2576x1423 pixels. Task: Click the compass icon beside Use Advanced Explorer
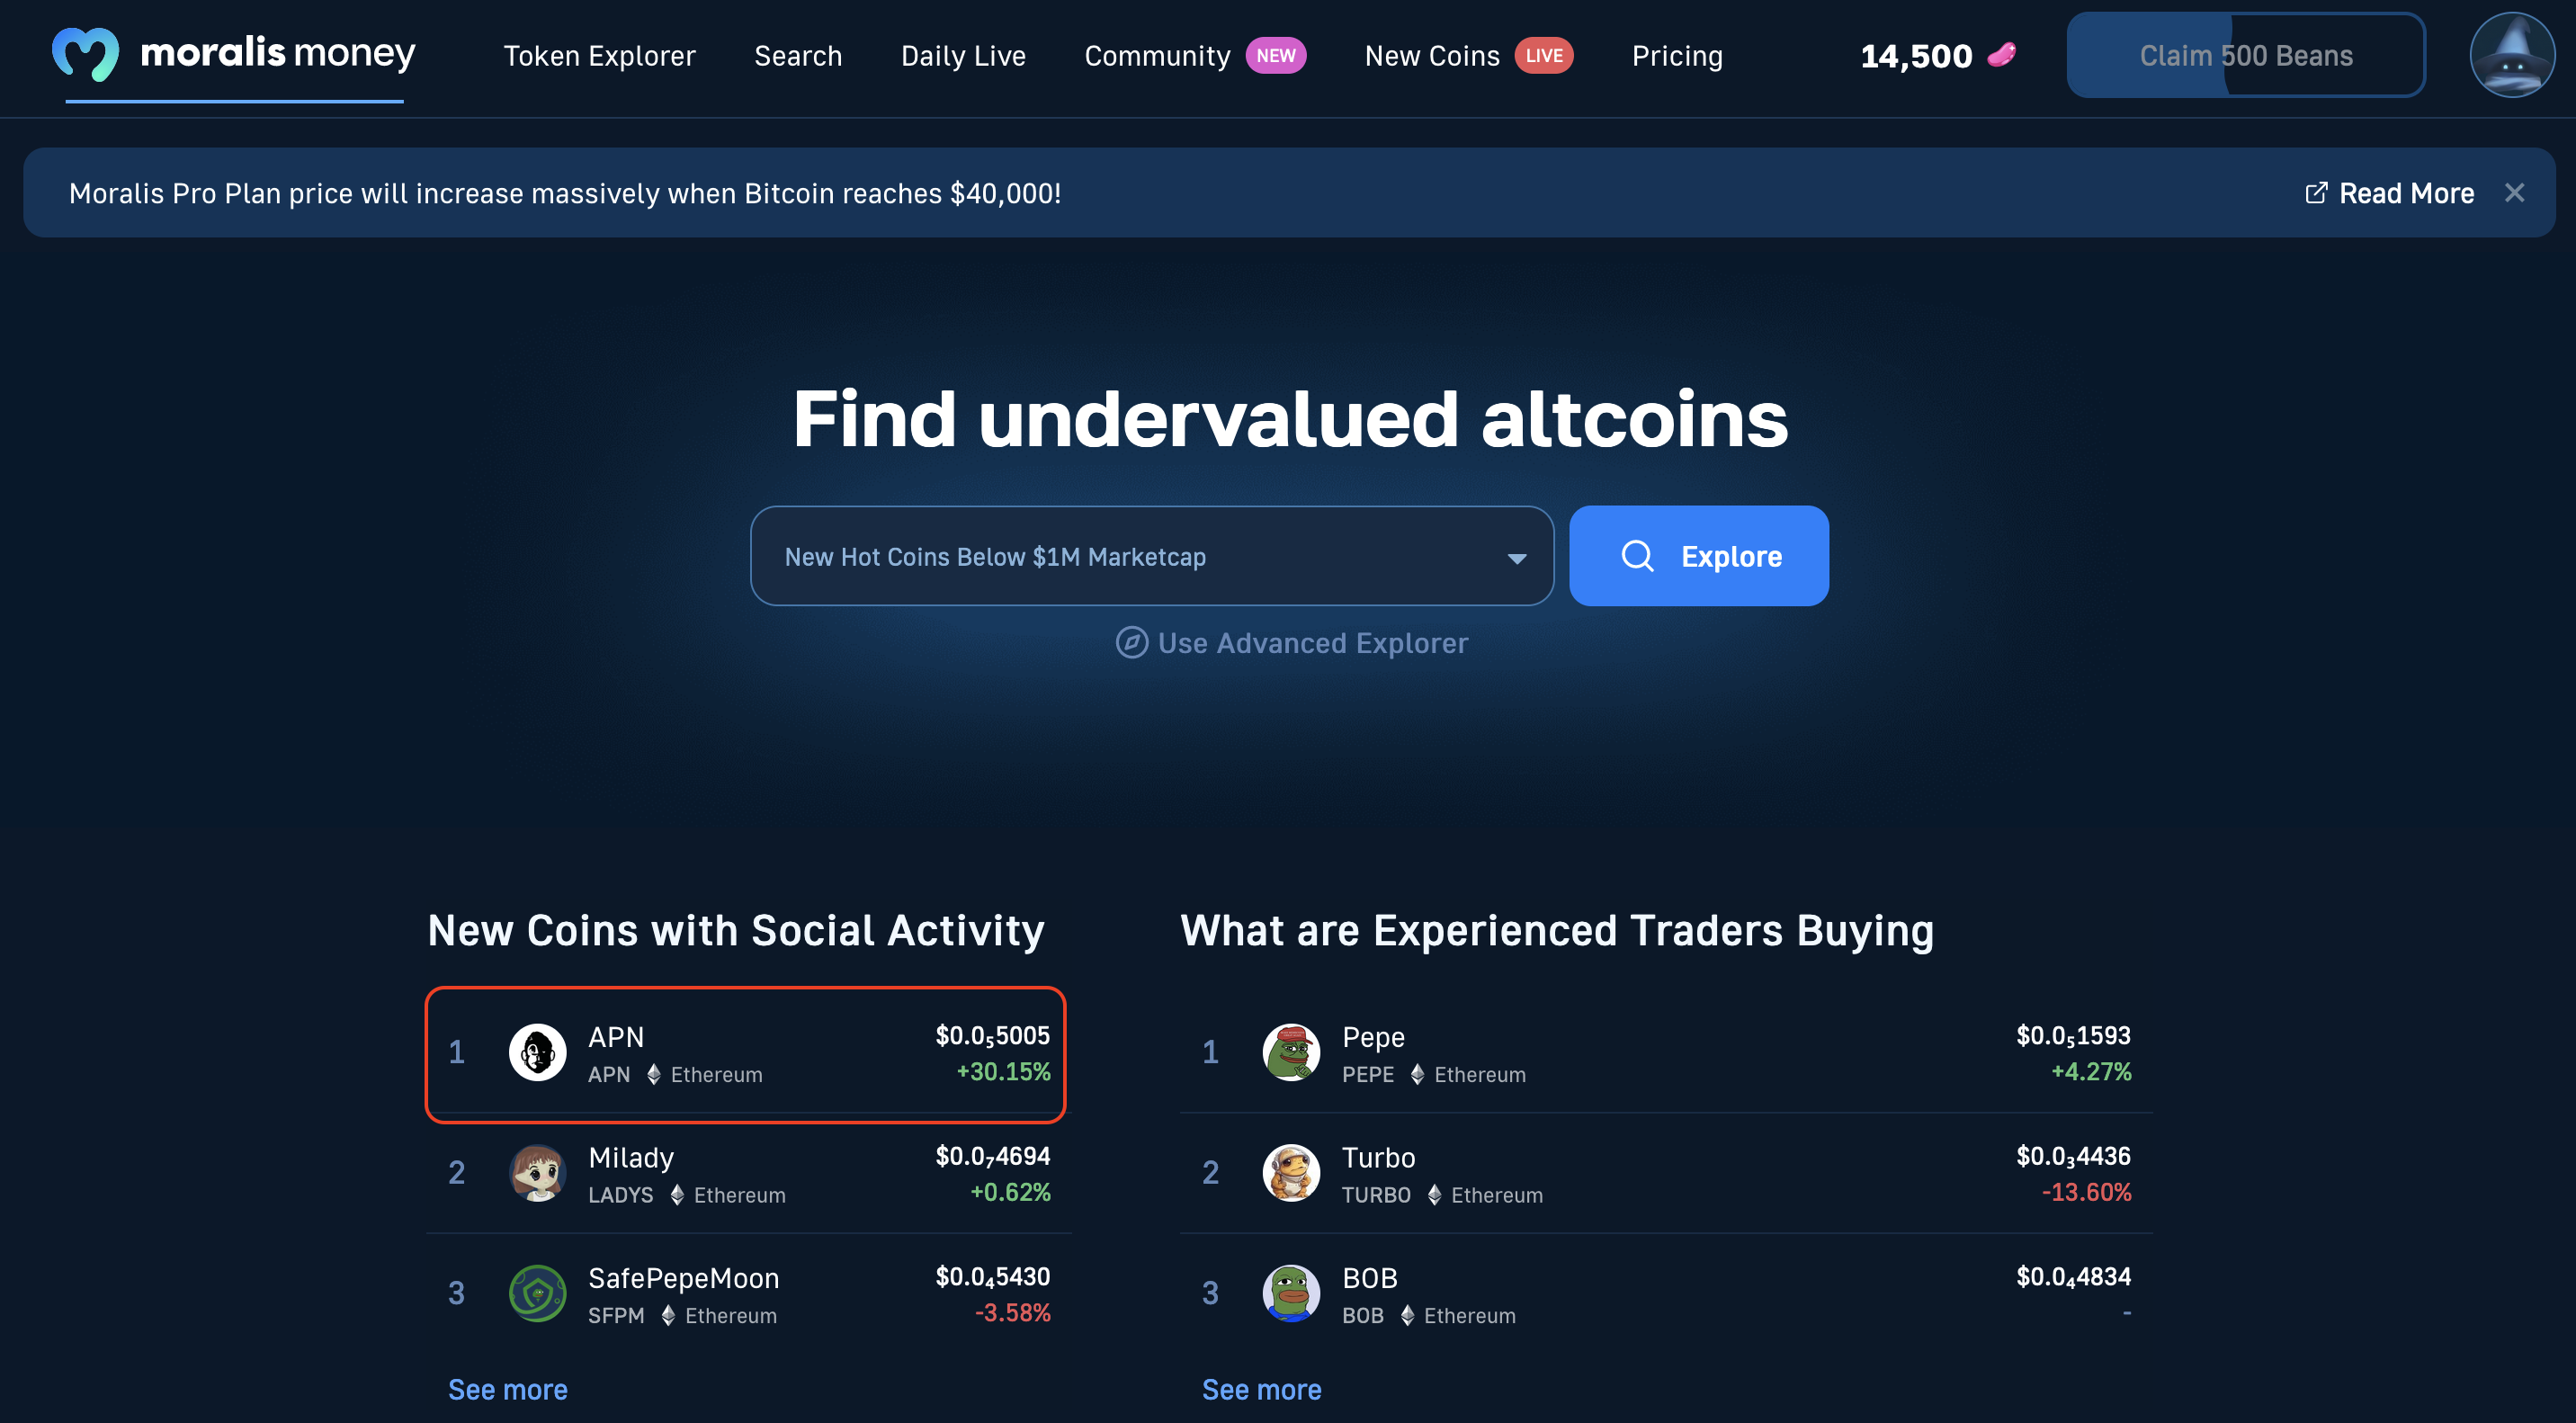click(x=1131, y=642)
